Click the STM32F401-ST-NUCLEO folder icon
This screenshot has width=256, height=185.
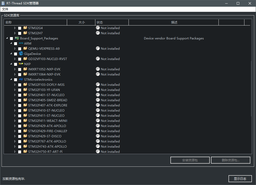pos(25,95)
